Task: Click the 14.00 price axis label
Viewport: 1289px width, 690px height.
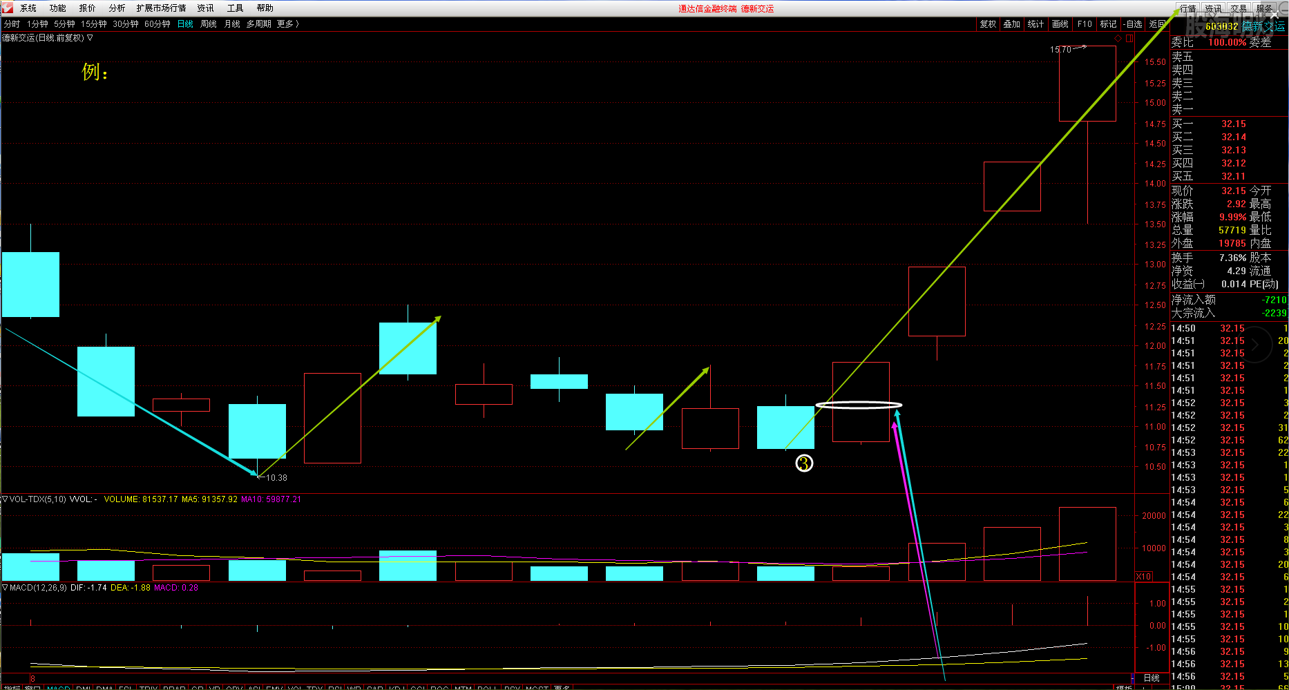Action: [1155, 184]
